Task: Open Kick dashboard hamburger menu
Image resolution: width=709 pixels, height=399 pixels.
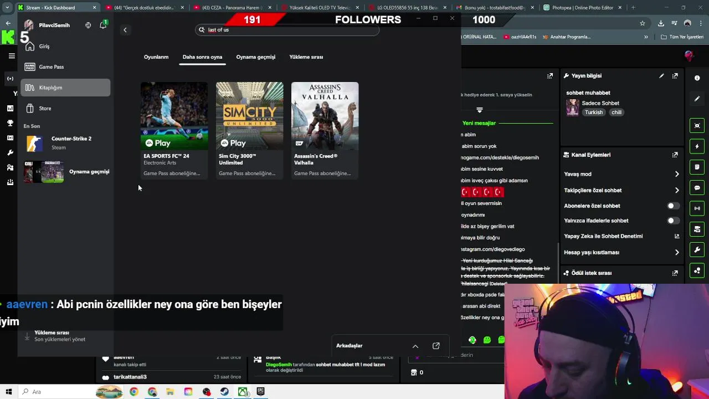Action: pos(12,56)
